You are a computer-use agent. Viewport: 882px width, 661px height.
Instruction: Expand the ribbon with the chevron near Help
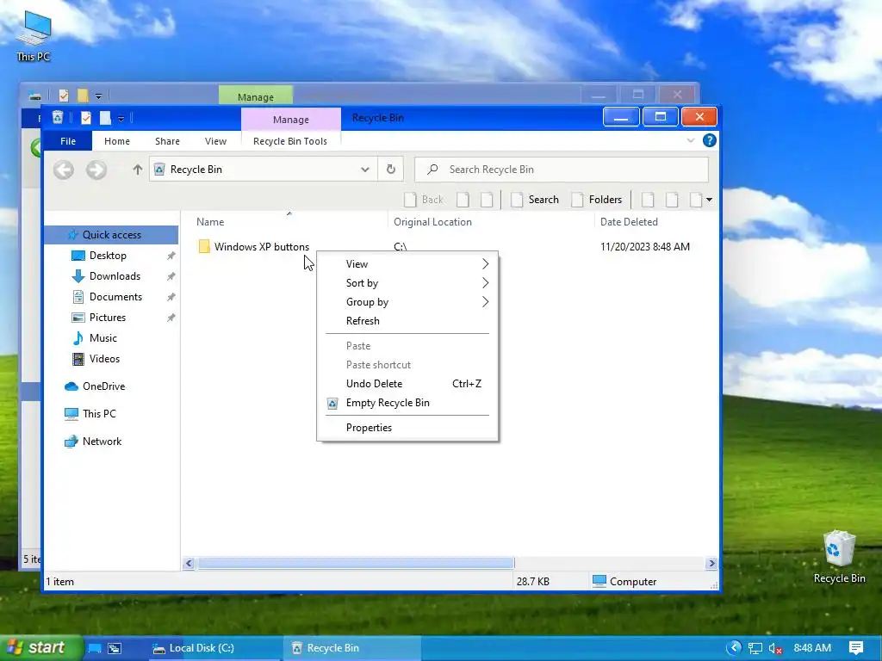(691, 140)
